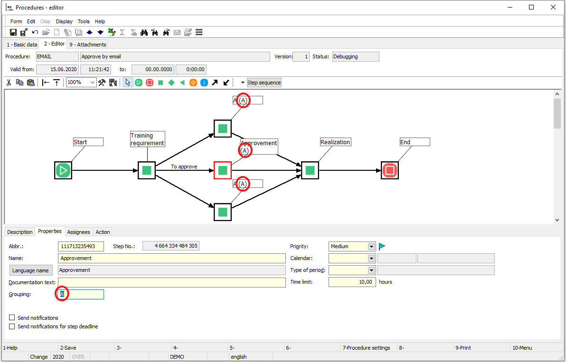Image resolution: width=566 pixels, height=362 pixels.
Task: Switch to the Action tab
Action: click(x=103, y=232)
